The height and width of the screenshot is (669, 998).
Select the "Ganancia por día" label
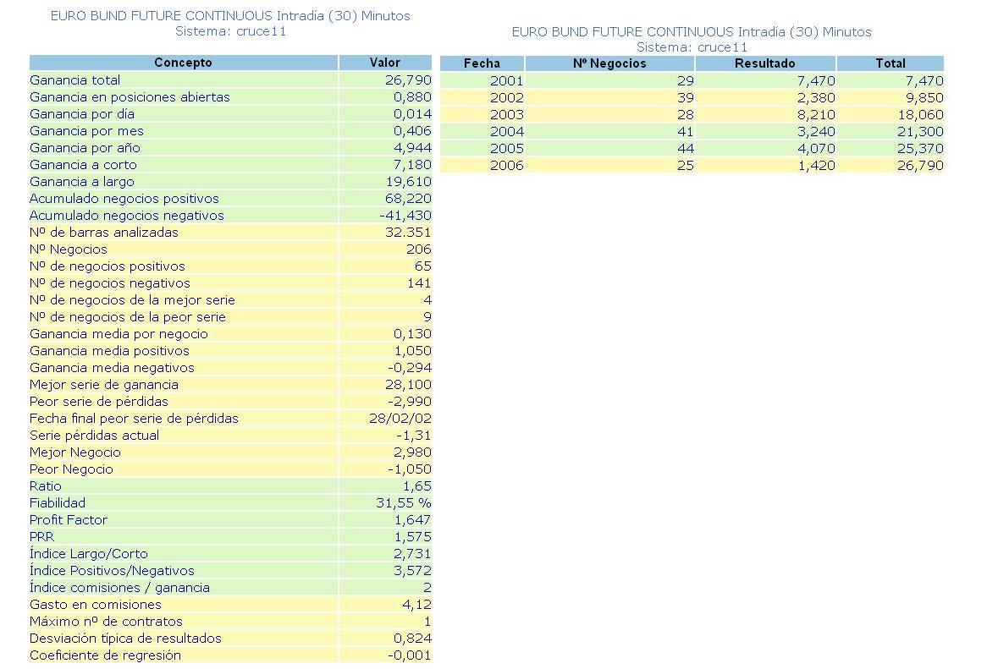[82, 114]
